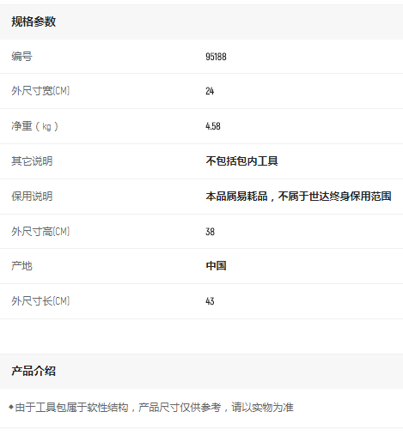Click the net weight value 4.58

coord(213,126)
